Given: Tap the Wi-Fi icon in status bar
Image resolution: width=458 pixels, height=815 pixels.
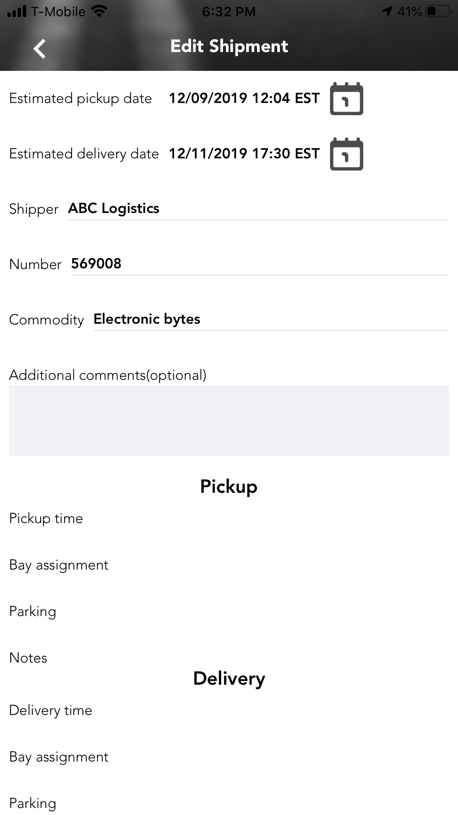Looking at the screenshot, I should [x=99, y=11].
